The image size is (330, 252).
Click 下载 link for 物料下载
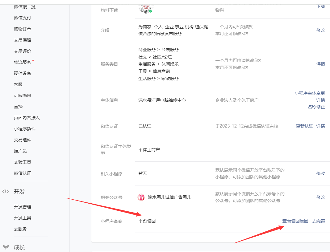pos(321,6)
